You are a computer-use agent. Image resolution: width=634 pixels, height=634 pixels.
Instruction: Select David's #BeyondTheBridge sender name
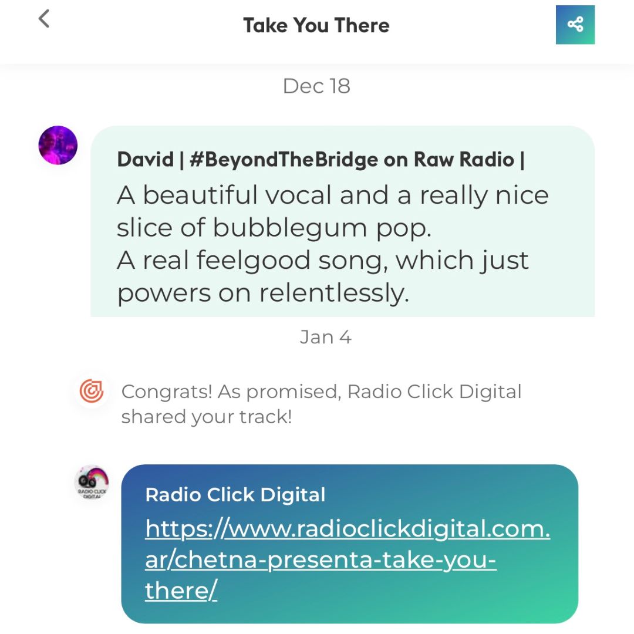pyautogui.click(x=321, y=159)
